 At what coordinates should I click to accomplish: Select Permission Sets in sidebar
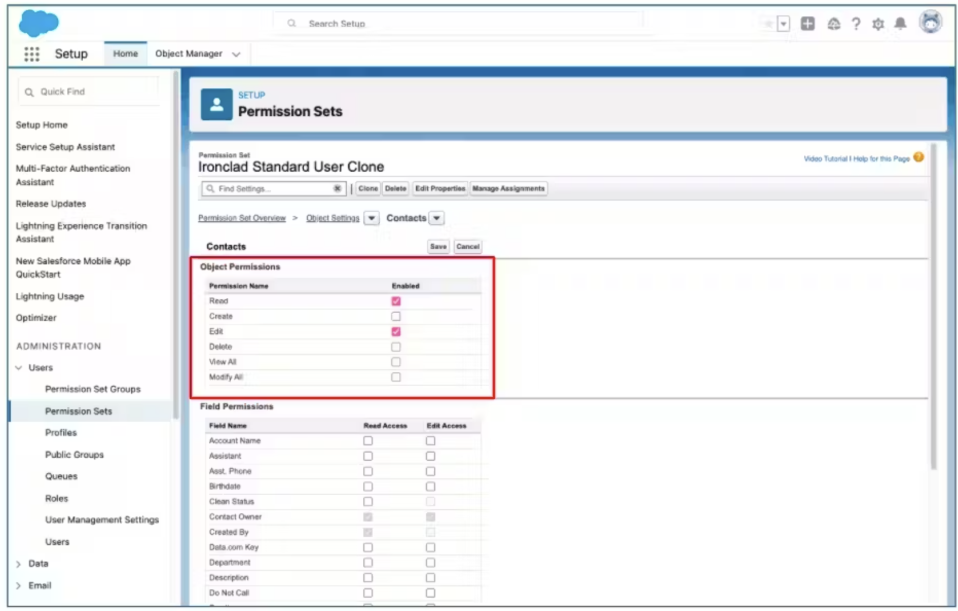coord(78,411)
